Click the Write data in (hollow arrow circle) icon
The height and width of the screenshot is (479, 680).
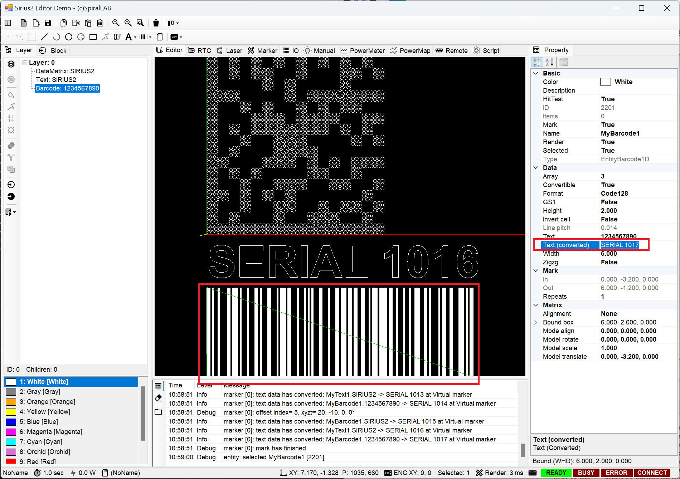[11, 185]
